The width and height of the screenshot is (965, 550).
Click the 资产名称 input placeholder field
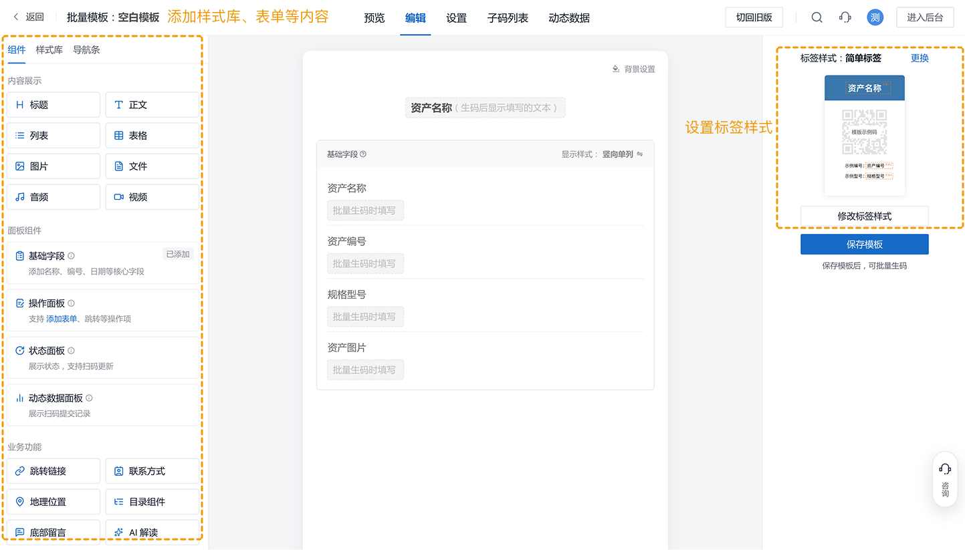point(365,211)
